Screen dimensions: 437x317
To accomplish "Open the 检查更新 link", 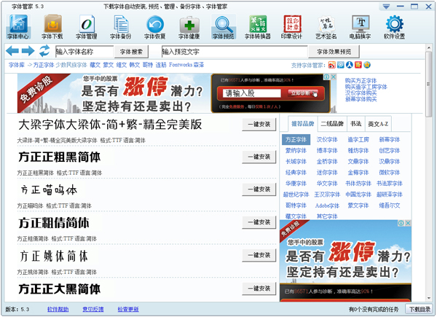I will pos(128,309).
